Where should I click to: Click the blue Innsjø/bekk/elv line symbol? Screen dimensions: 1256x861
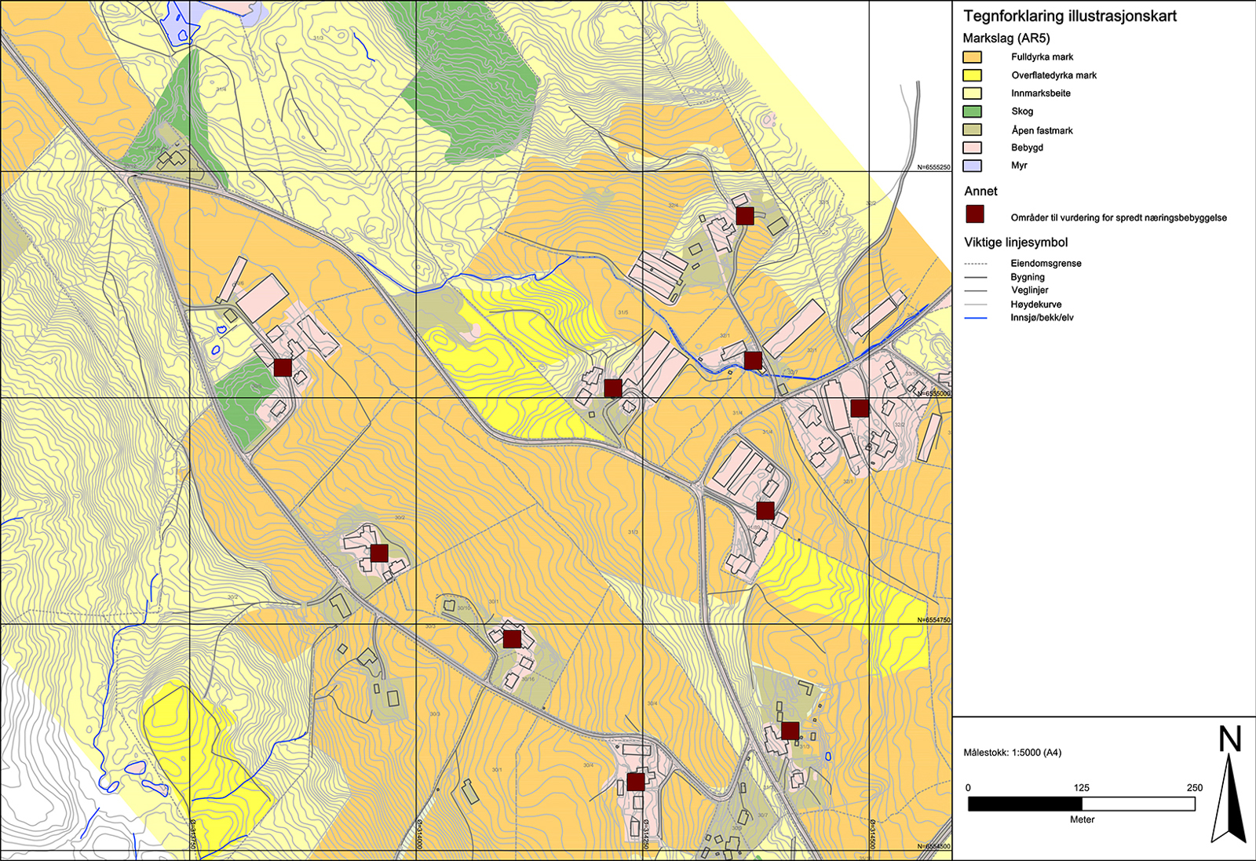click(x=975, y=318)
